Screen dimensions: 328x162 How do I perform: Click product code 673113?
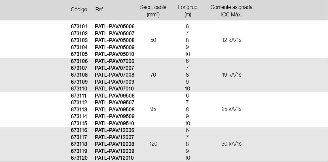(79, 109)
